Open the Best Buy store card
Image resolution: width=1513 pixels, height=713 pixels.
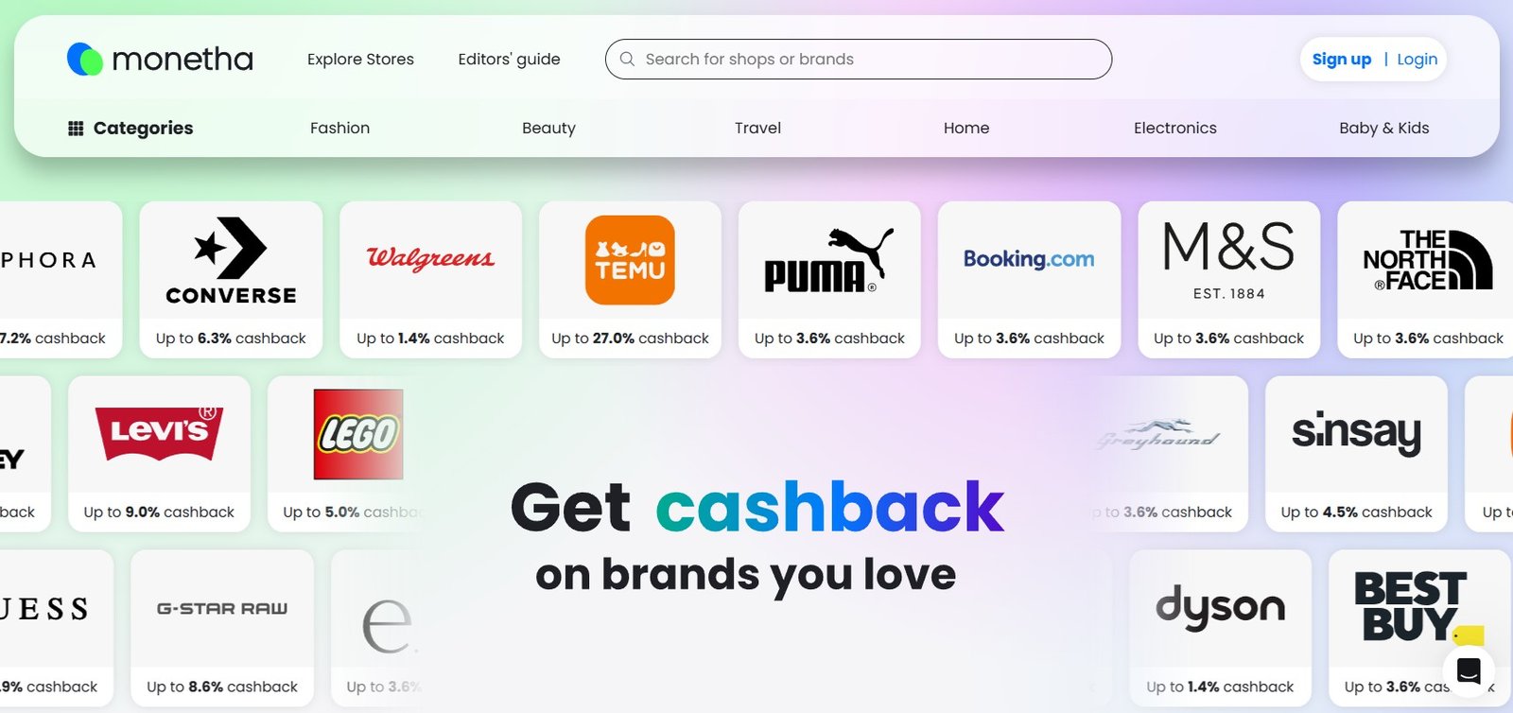click(x=1419, y=628)
